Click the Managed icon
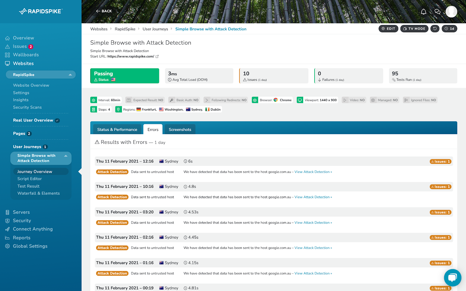The height and width of the screenshot is (291, 466). point(373,100)
